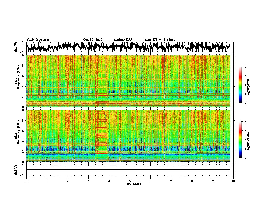Click time axis tick label "2"
Screen dimensions: 263x203
point(68,181)
